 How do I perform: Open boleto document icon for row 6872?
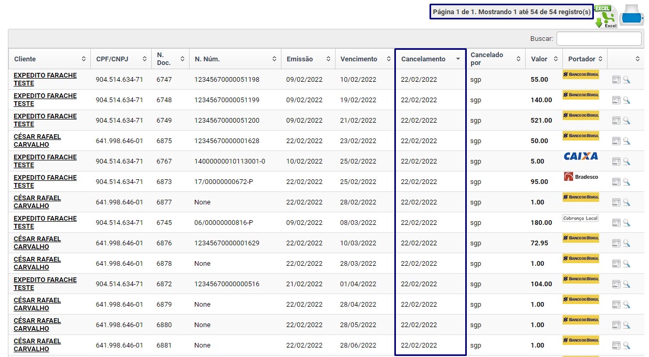click(616, 284)
